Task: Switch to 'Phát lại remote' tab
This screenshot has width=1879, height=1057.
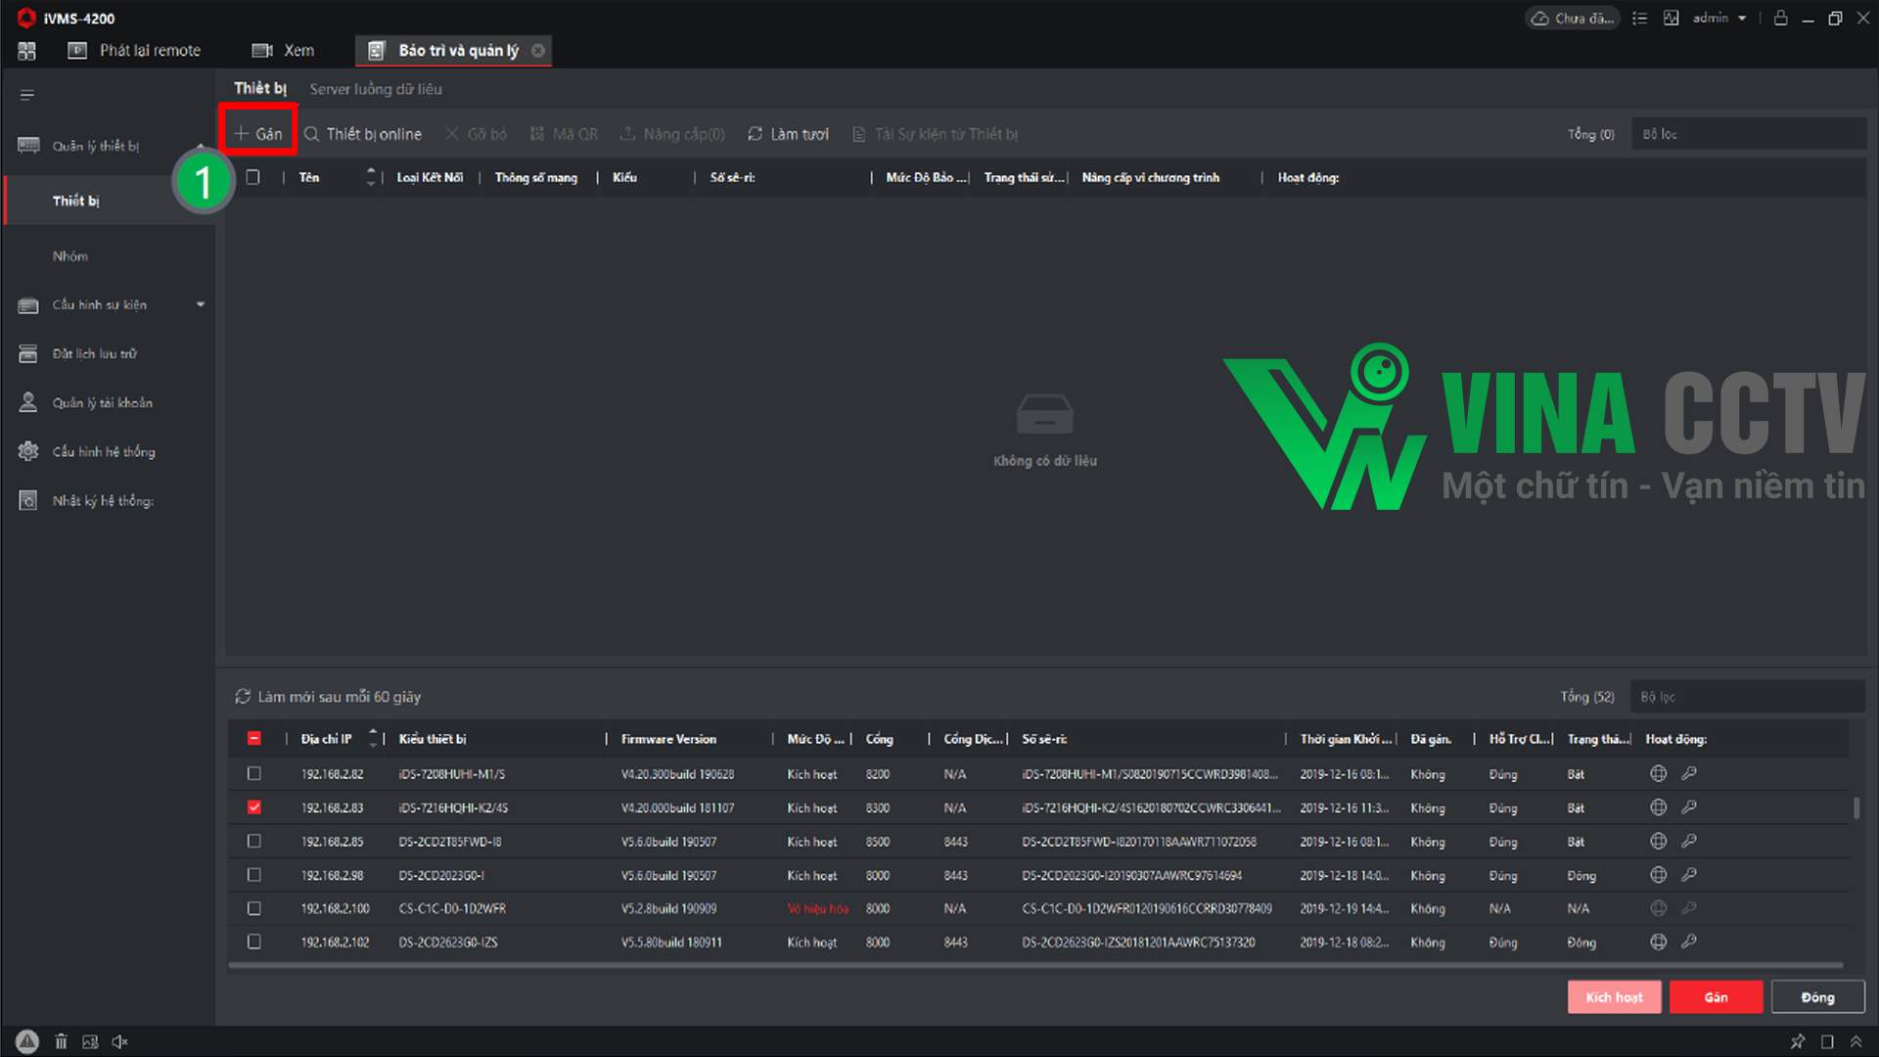Action: click(x=134, y=50)
